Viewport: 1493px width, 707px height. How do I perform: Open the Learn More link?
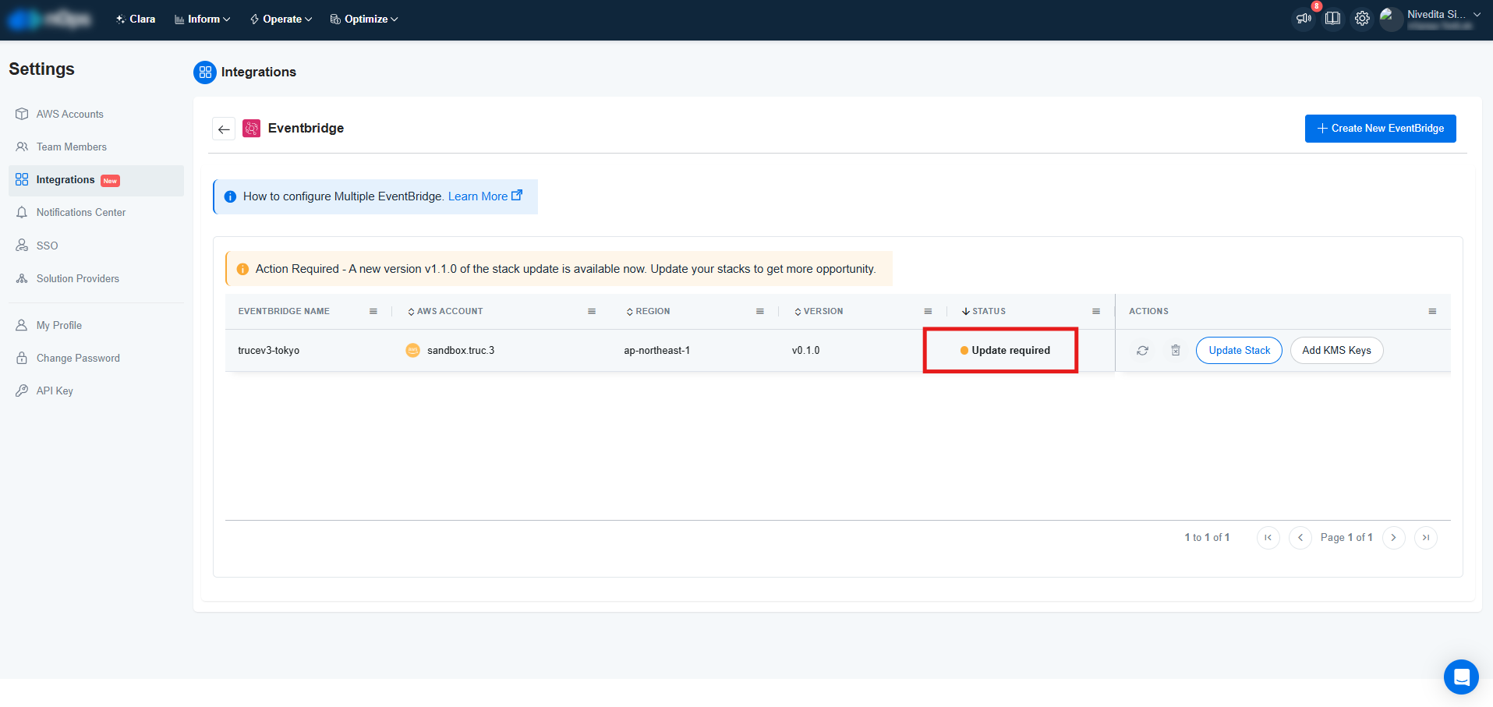(484, 196)
